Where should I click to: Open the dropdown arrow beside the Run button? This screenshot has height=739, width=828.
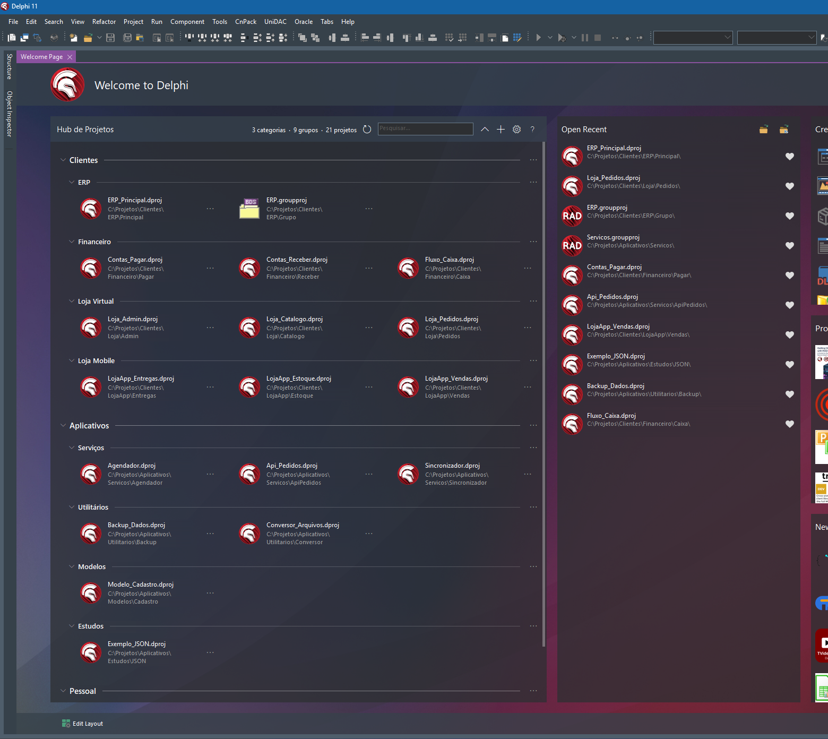(x=550, y=38)
